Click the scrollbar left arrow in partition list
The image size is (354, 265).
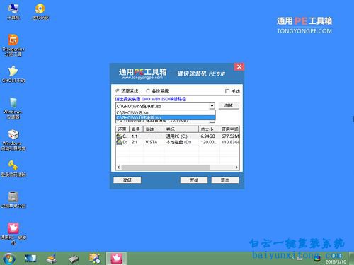119,167
